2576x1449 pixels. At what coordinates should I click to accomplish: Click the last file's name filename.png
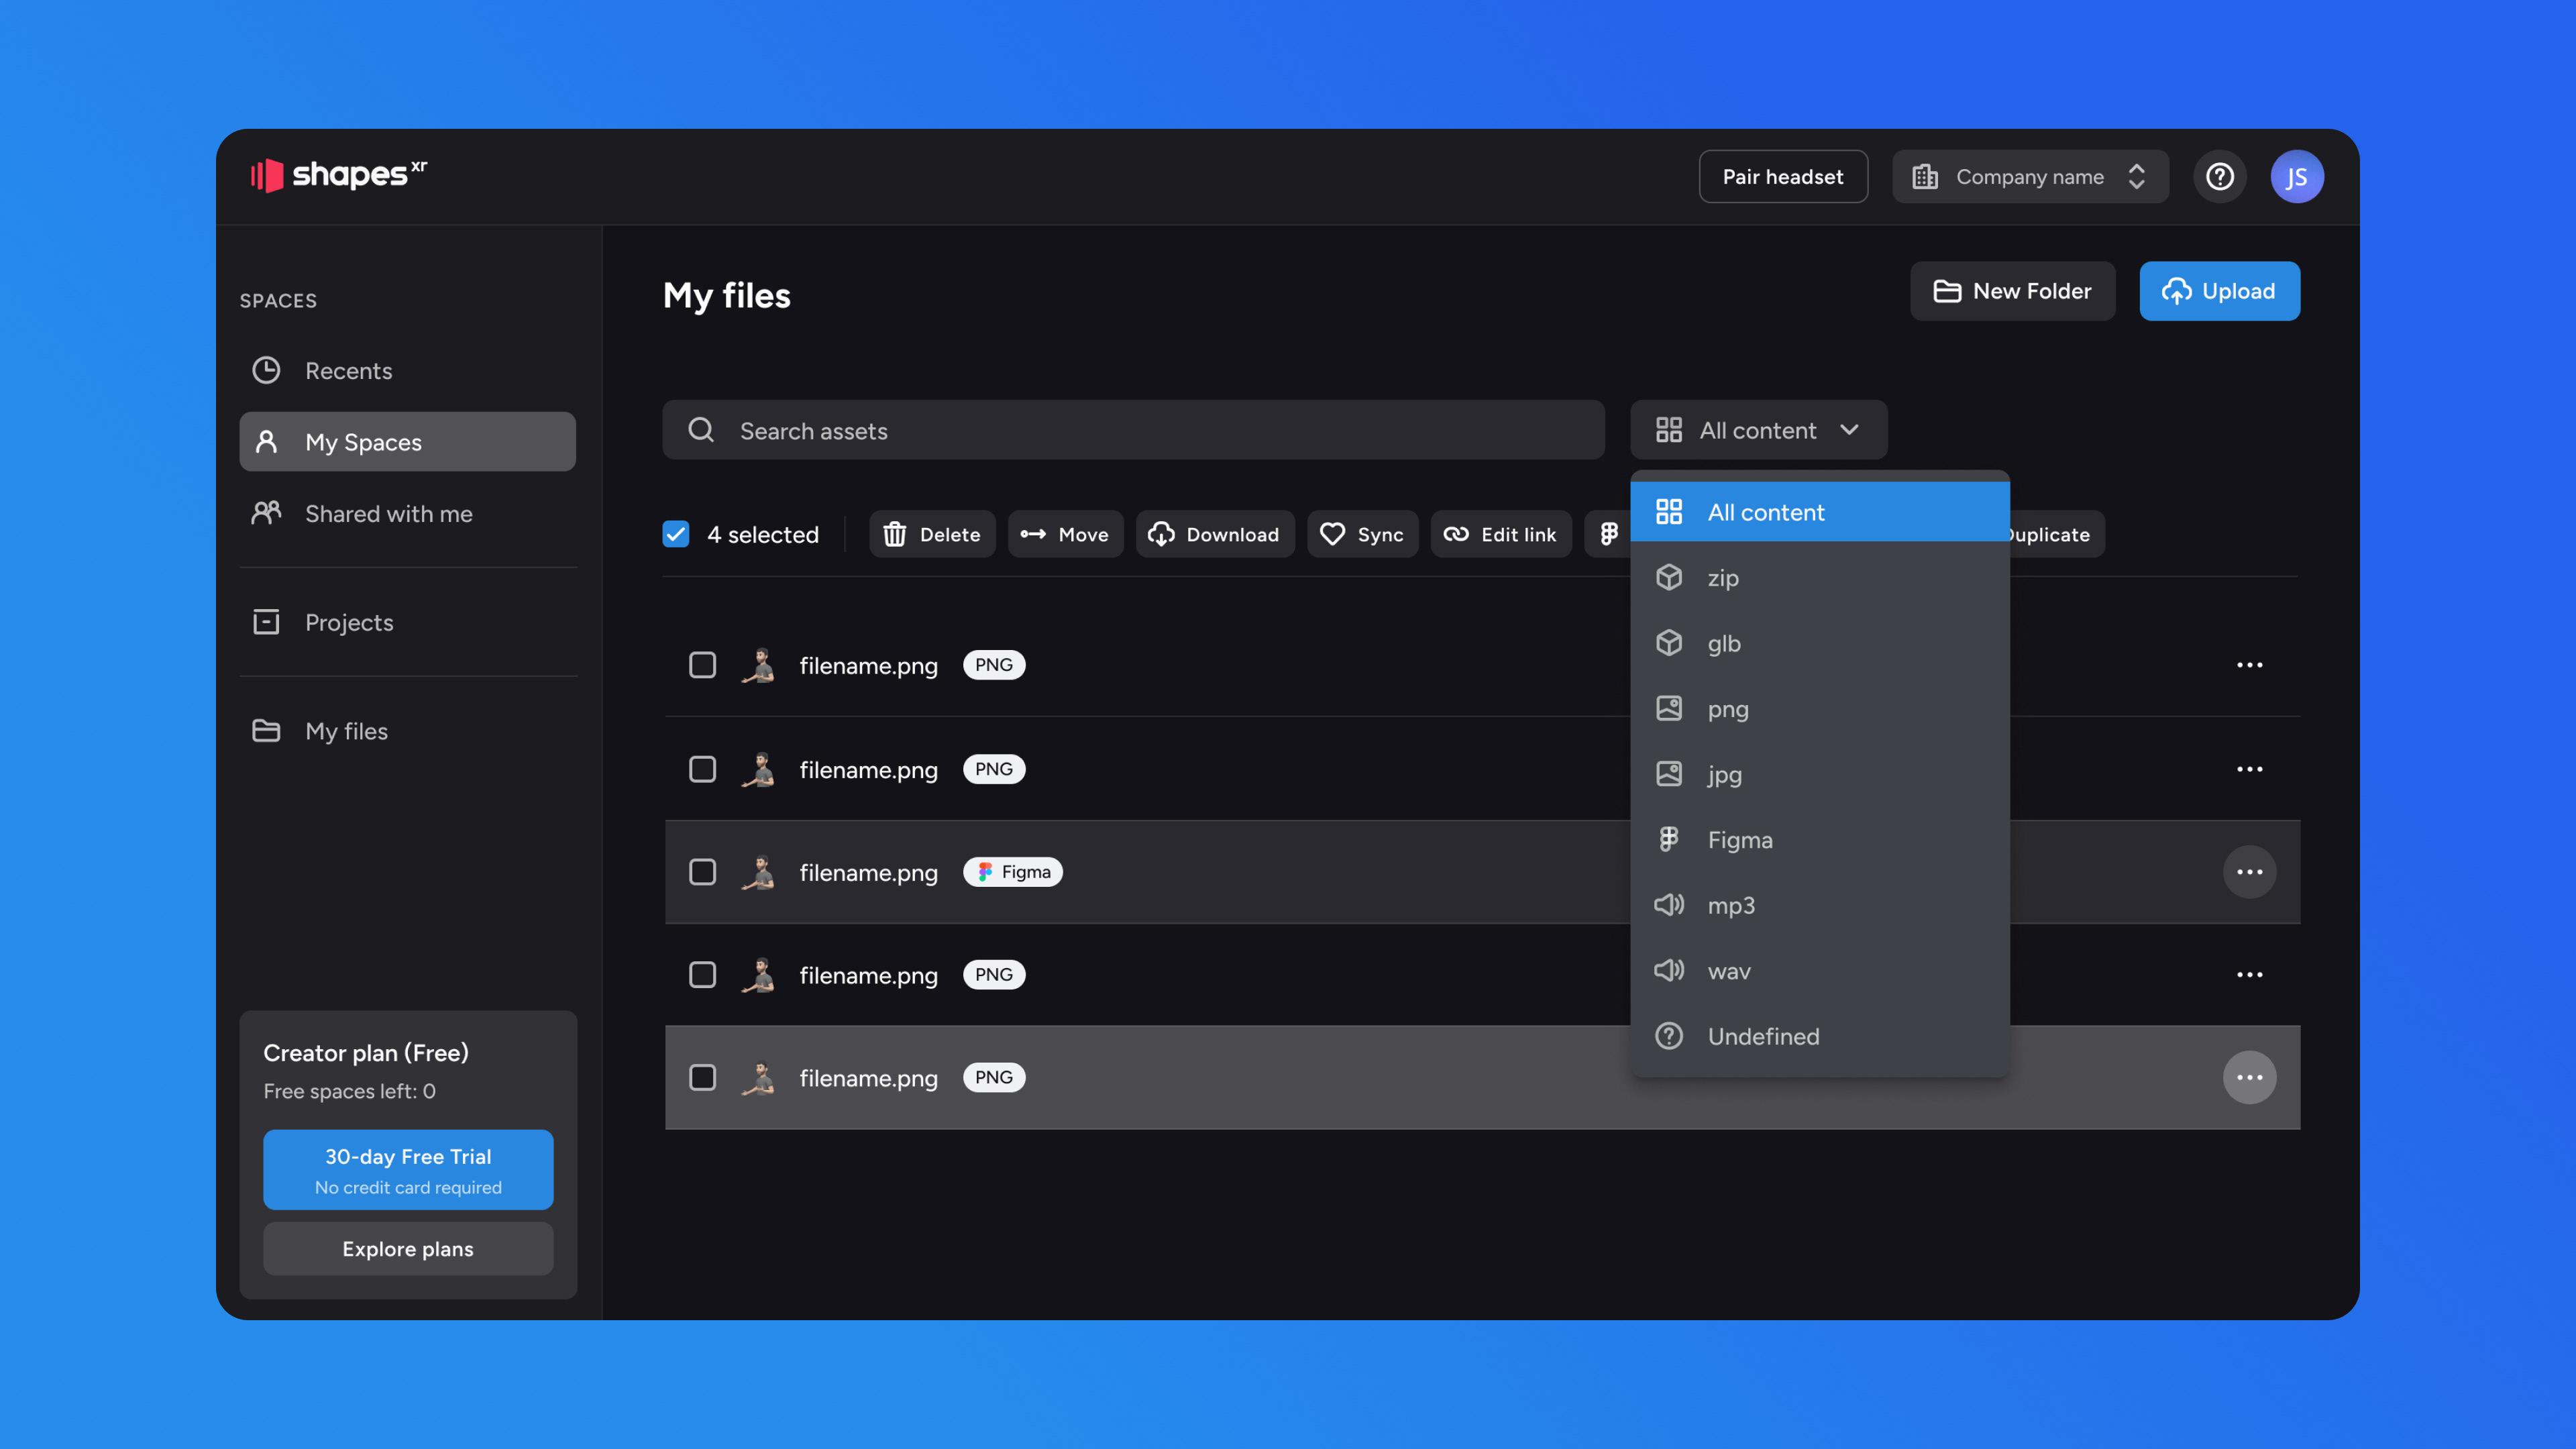(868, 1078)
